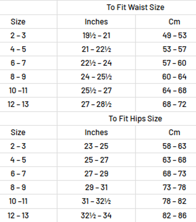Click the hips cm cell "58 – 63"
The image size is (196, 222).
(x=174, y=146)
